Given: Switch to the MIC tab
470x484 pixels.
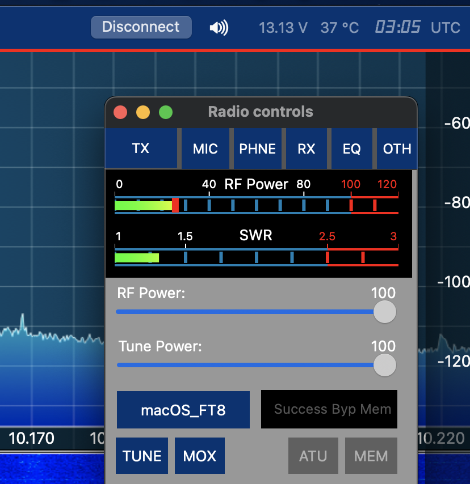Looking at the screenshot, I should click(x=205, y=149).
